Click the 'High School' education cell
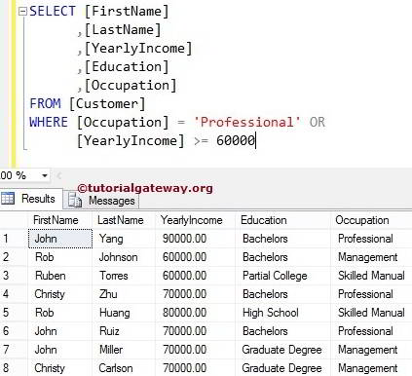The width and height of the screenshot is (412, 376). (x=282, y=313)
